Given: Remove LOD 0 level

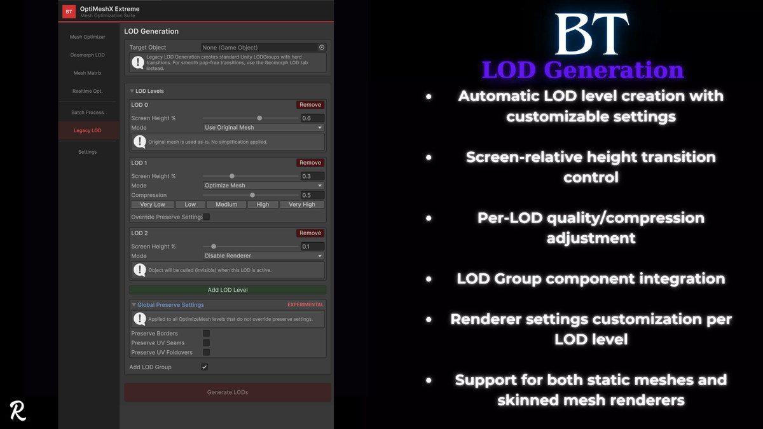Looking at the screenshot, I should point(310,105).
